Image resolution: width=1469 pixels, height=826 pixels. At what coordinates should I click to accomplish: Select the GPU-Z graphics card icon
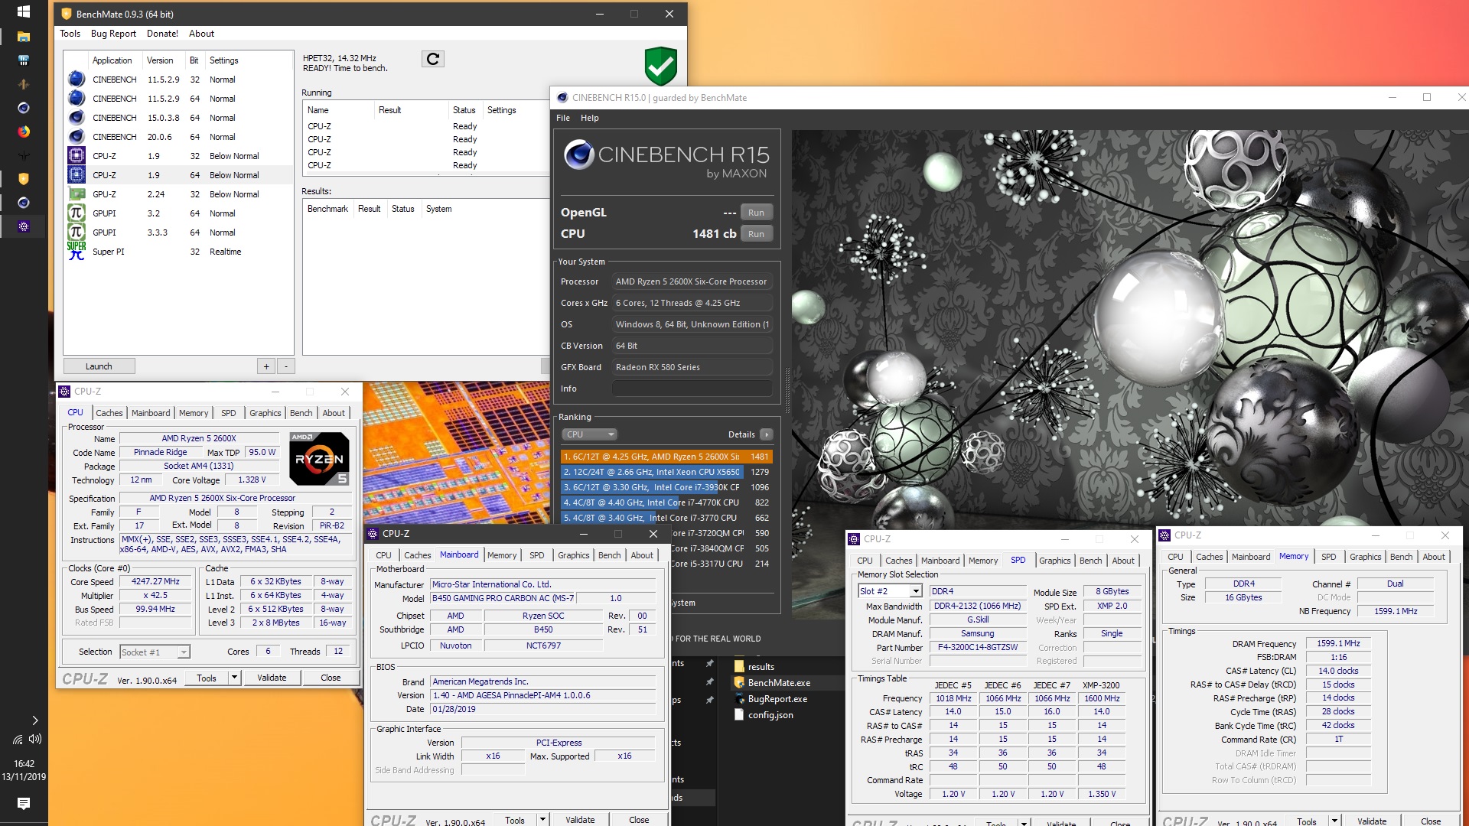pos(77,193)
